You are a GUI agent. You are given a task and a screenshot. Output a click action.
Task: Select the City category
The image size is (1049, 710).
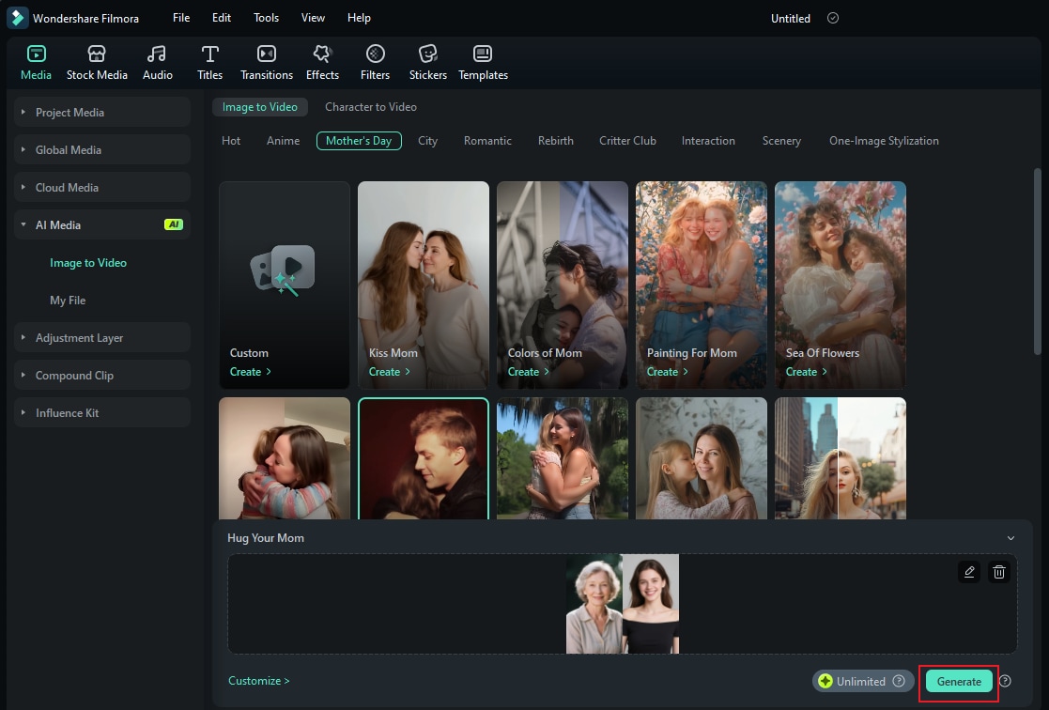point(427,141)
